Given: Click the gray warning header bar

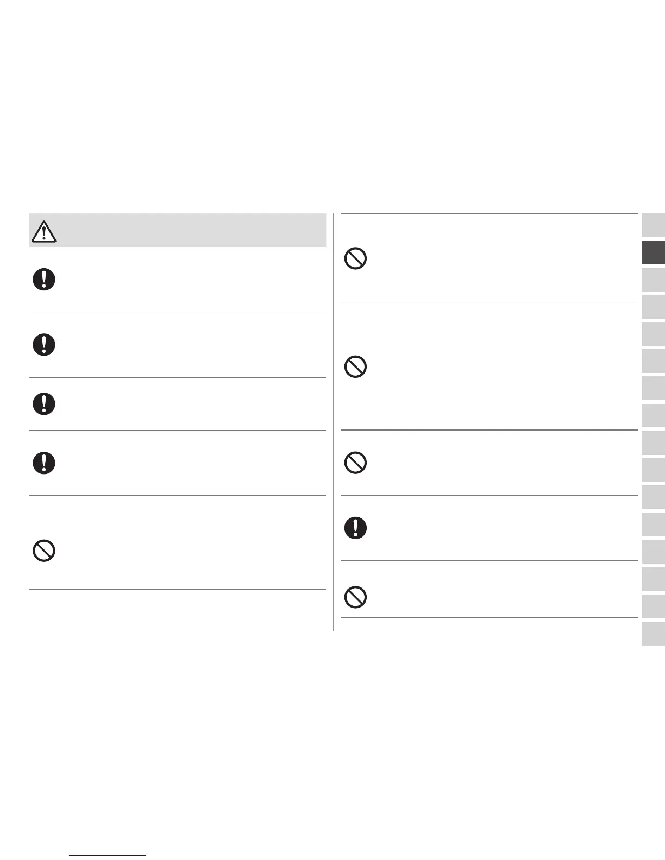Looking at the screenshot, I should coord(178,231).
